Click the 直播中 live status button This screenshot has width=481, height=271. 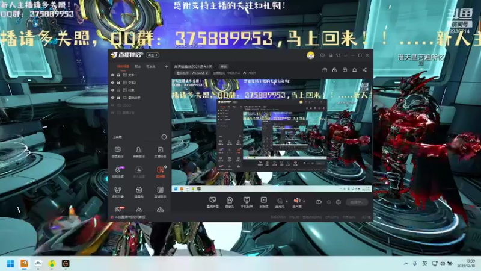357,202
